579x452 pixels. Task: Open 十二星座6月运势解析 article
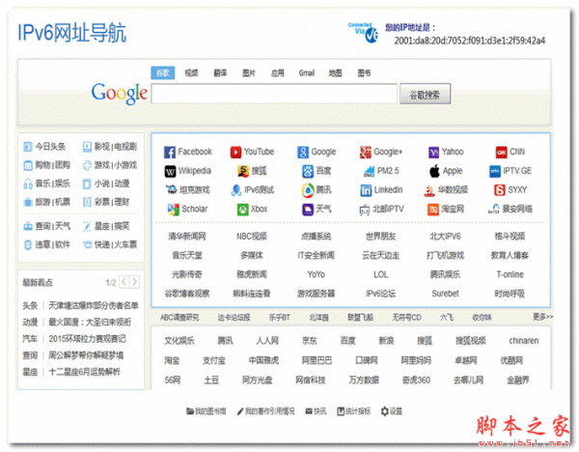click(x=85, y=372)
